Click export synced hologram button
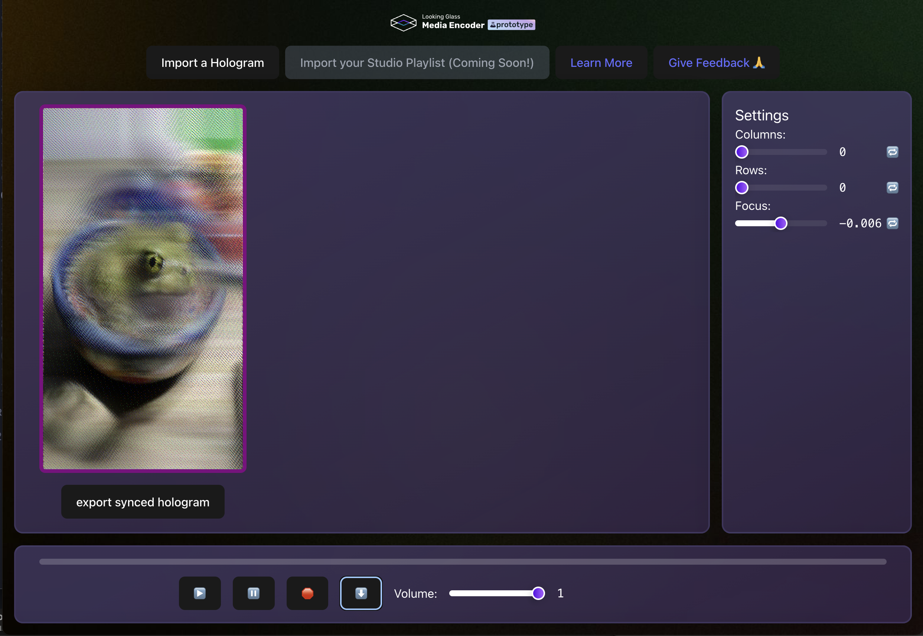Screen dimensions: 923x636 143,502
